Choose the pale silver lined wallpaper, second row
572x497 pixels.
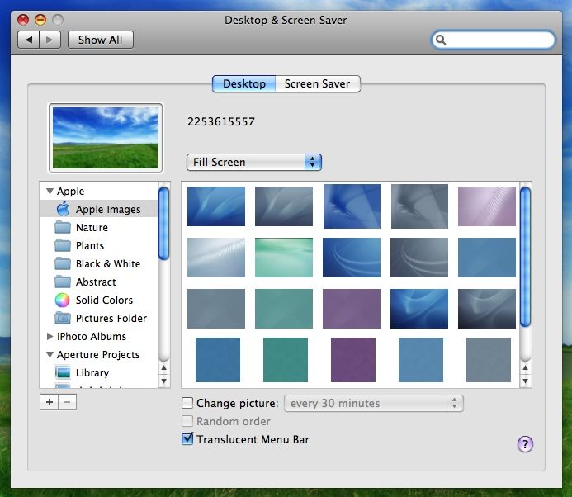[216, 258]
